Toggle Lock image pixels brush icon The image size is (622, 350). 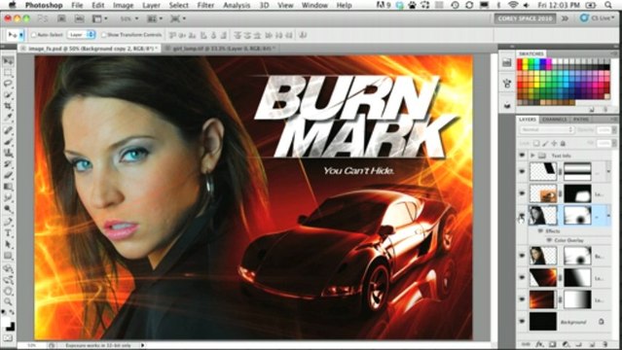click(545, 144)
